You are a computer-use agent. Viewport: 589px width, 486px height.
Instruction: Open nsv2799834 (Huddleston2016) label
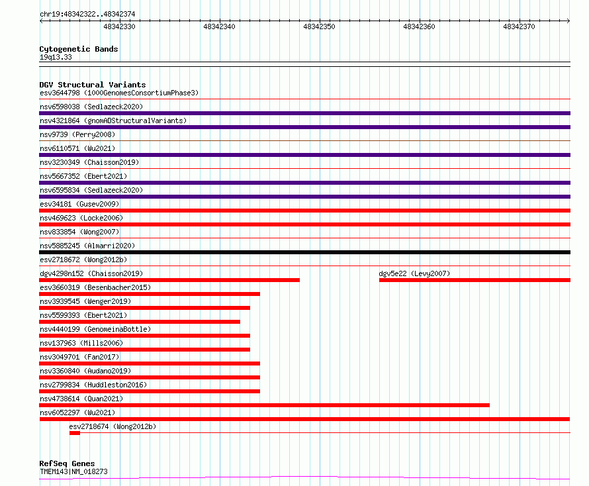click(x=93, y=385)
